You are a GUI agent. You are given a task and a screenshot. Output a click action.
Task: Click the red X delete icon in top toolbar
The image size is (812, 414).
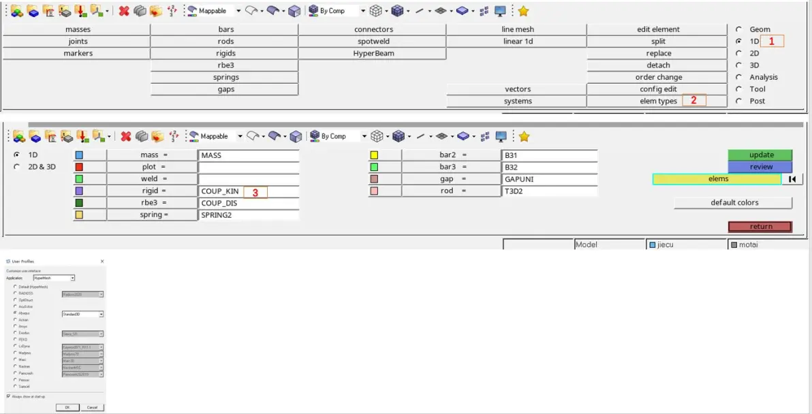coord(123,11)
